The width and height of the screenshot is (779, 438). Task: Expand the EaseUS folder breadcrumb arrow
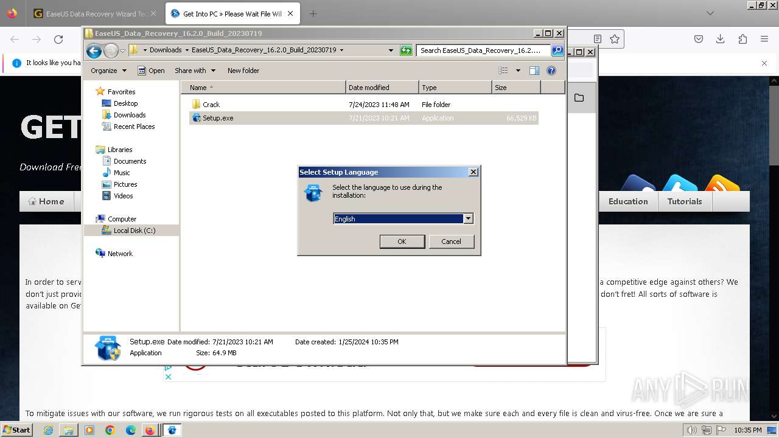pyautogui.click(x=341, y=50)
